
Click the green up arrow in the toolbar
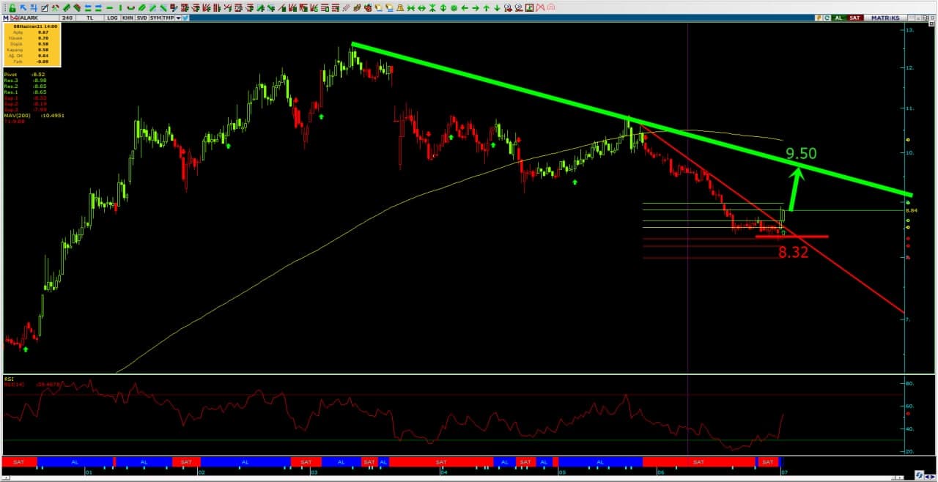[x=486, y=7]
